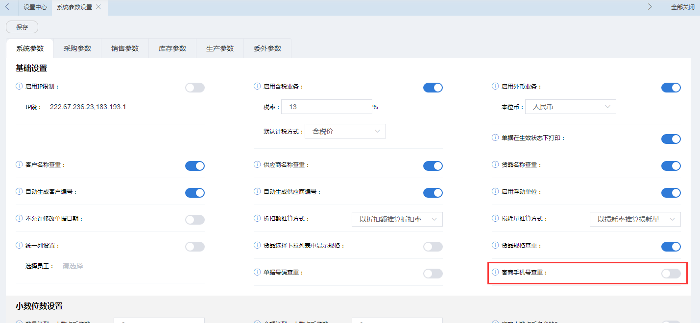Toggle the 货品名称查重 switch

[671, 166]
